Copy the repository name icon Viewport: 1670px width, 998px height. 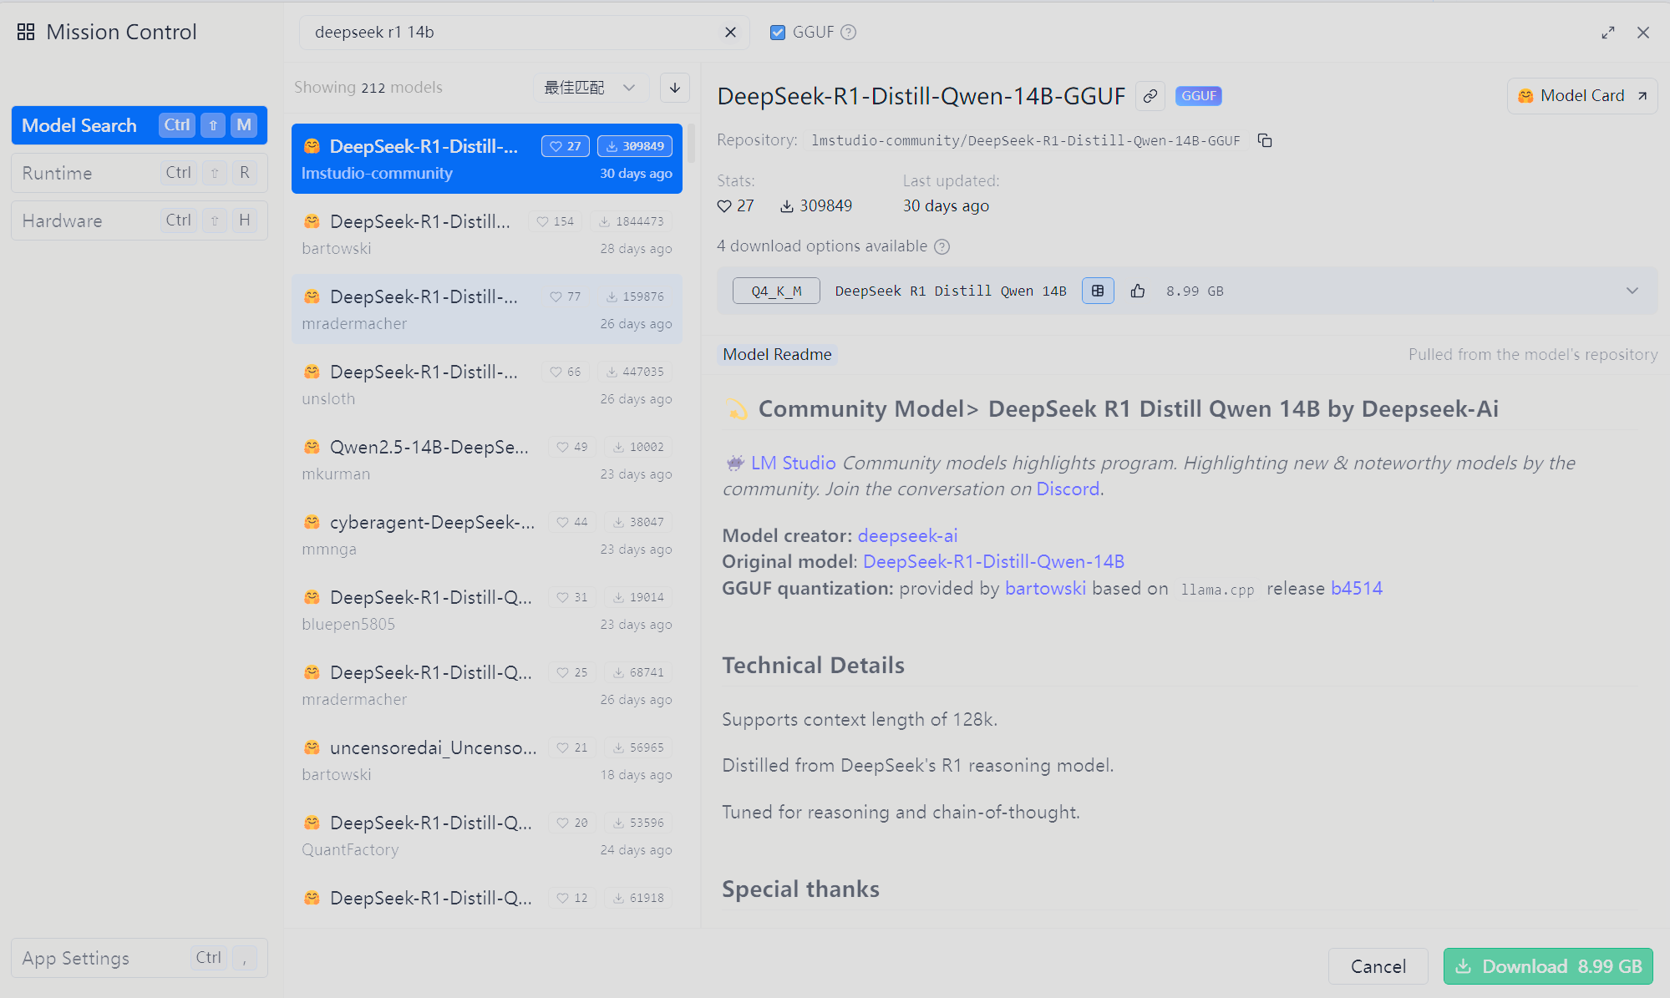point(1265,140)
